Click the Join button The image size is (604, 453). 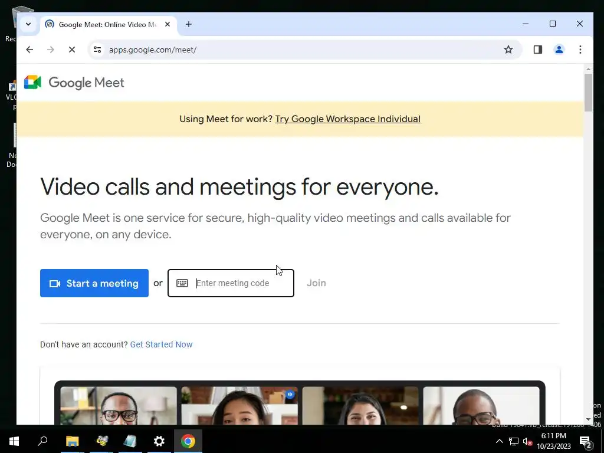tap(316, 283)
